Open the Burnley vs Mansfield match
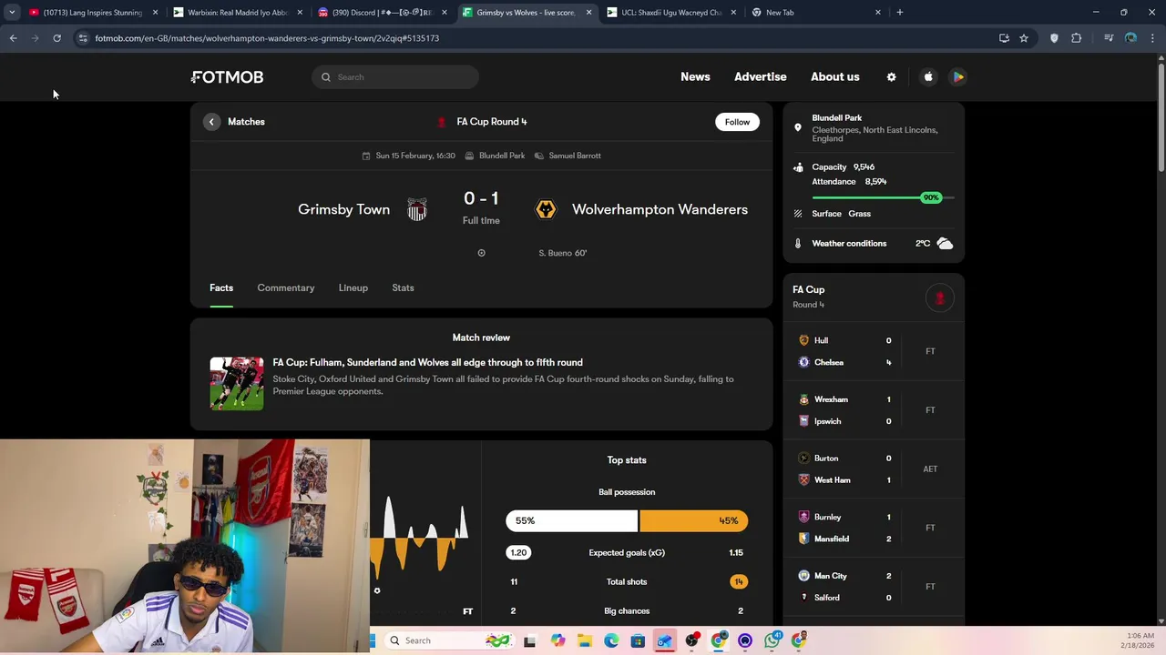The image size is (1166, 655). [x=874, y=529]
